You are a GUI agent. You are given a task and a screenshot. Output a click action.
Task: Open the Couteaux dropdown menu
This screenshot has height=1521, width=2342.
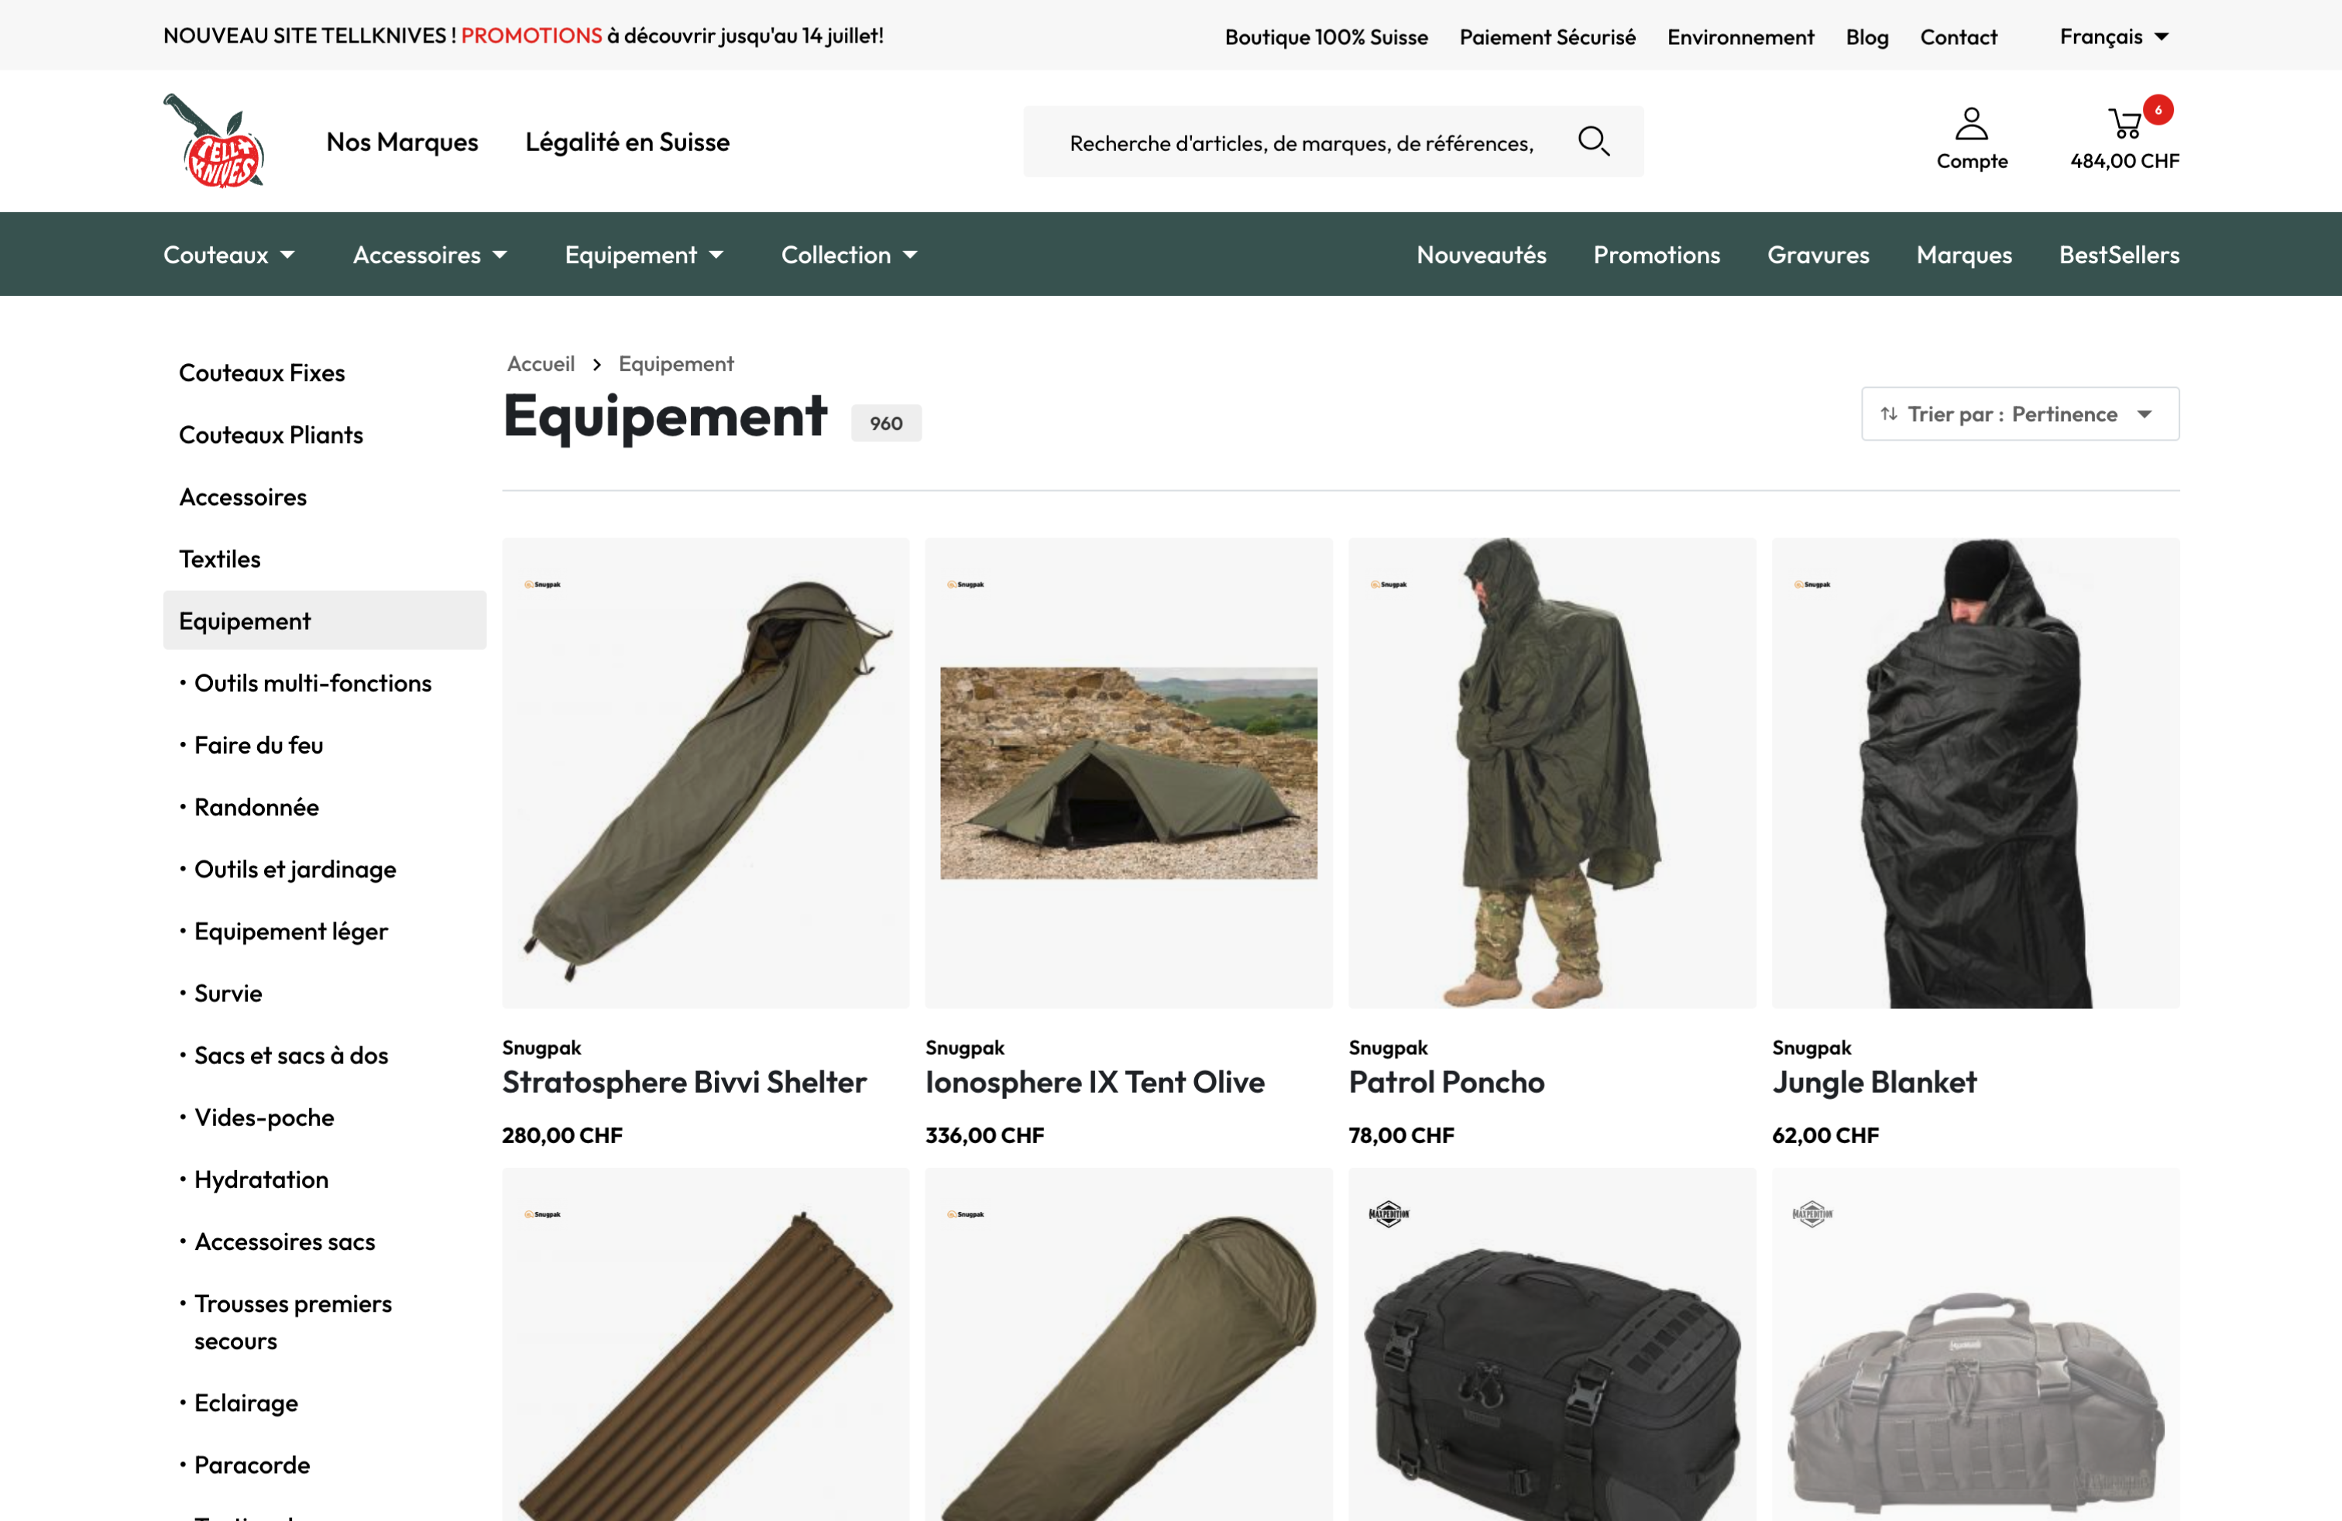[x=228, y=255]
